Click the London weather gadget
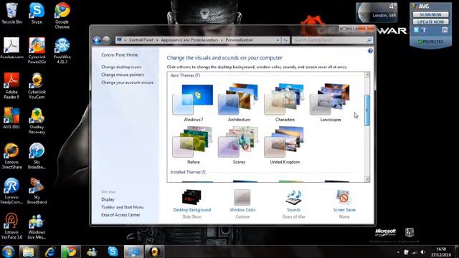 coord(377,13)
